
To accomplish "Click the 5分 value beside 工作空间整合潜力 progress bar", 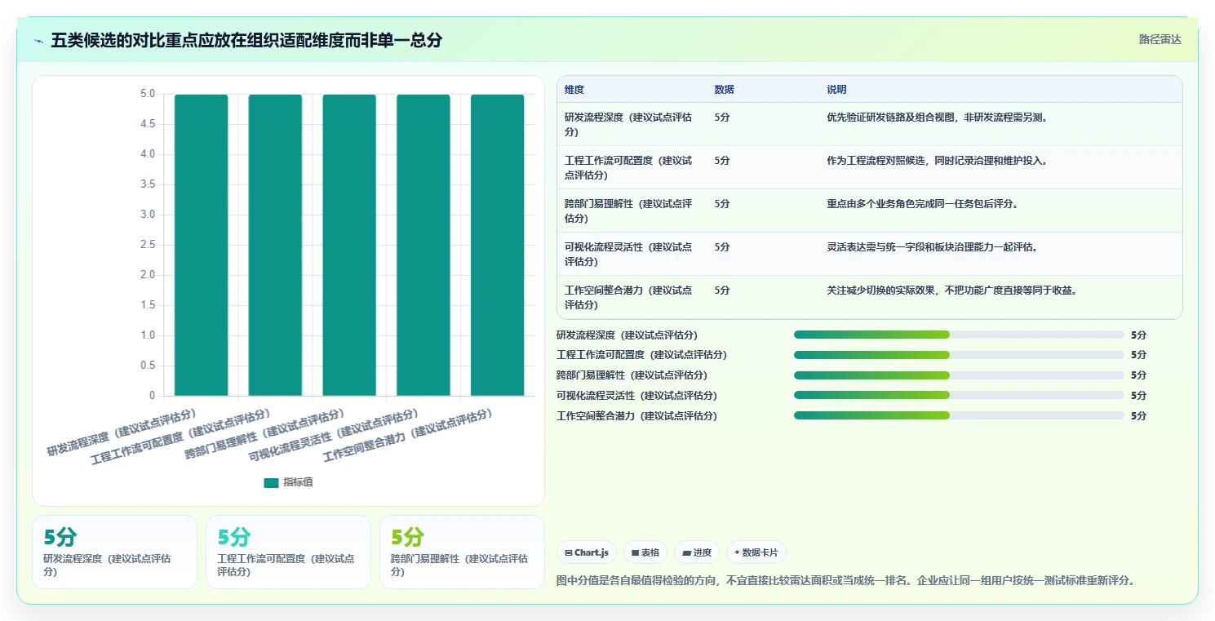I will 1139,415.
